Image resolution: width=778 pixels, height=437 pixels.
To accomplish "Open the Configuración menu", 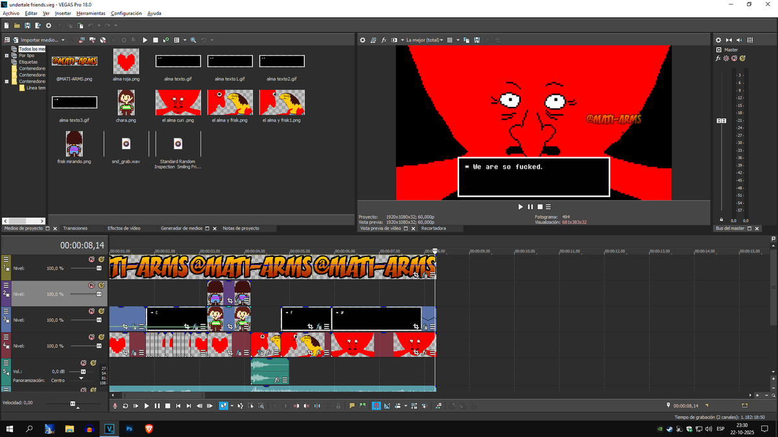I will (126, 13).
